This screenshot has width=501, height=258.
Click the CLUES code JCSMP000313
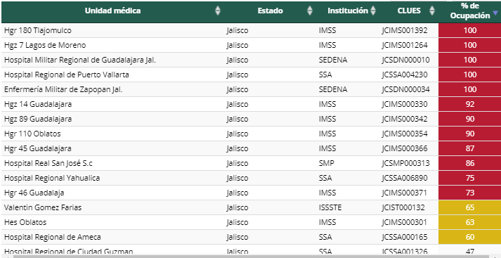pos(405,163)
